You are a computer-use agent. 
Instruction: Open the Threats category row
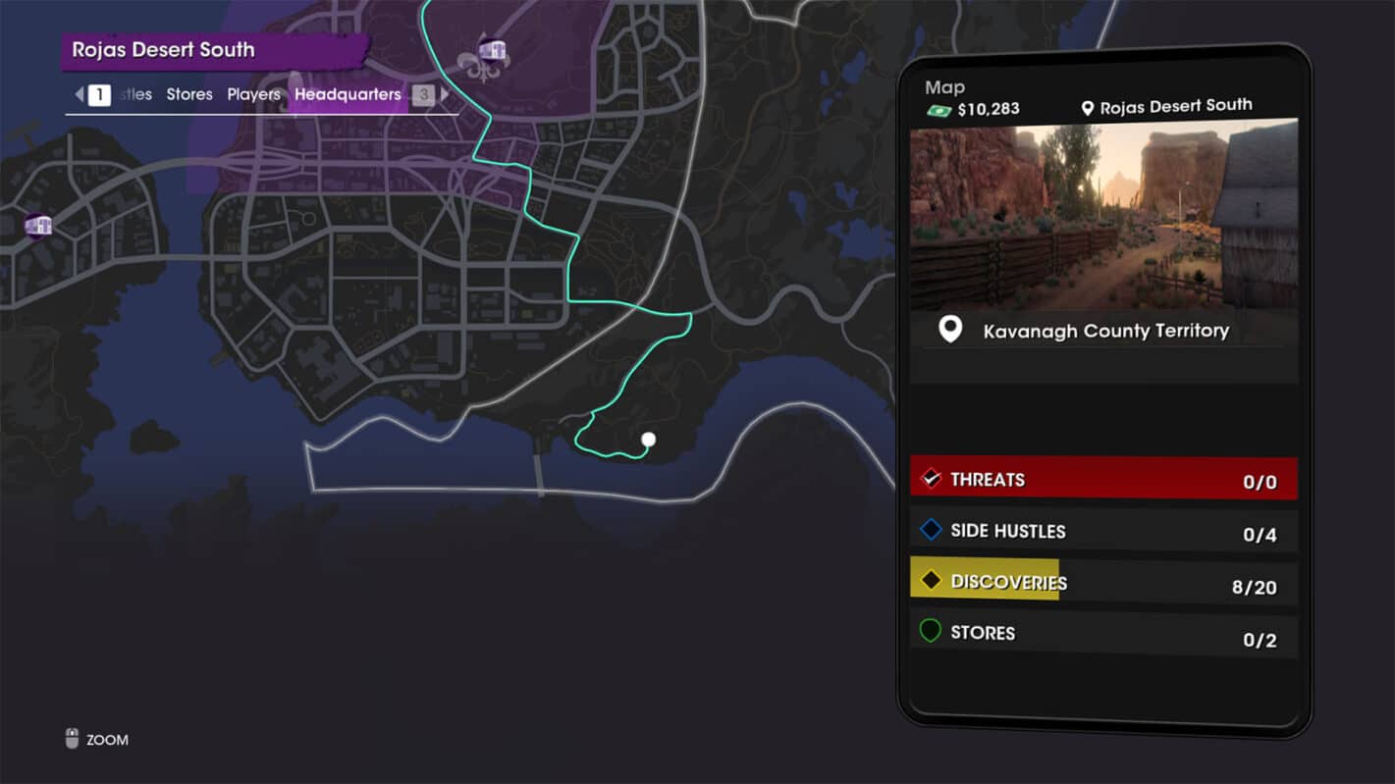tap(1103, 479)
